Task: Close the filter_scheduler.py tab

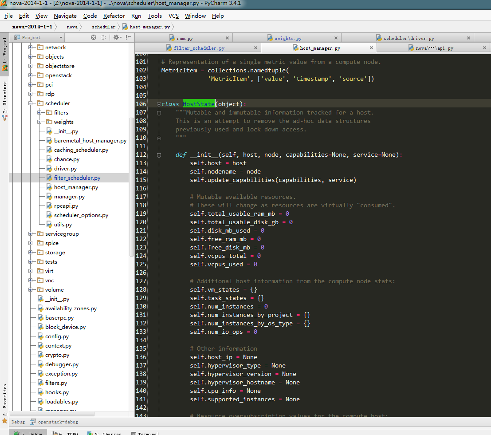Action: pyautogui.click(x=256, y=47)
